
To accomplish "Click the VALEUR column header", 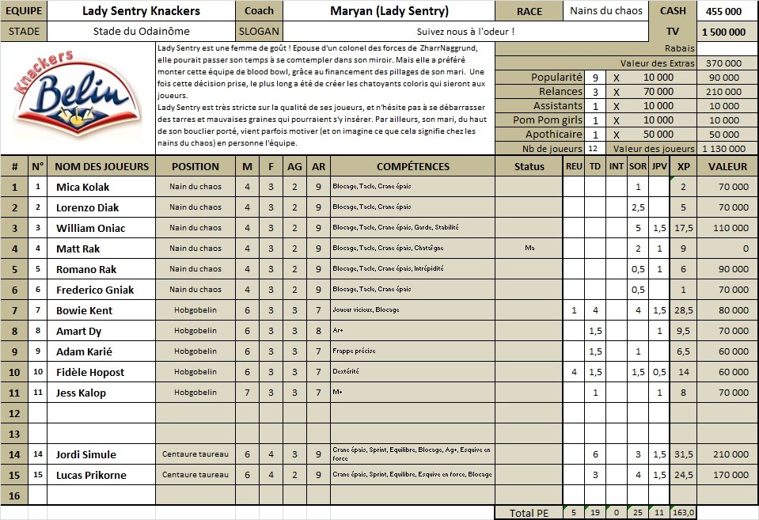I will (727, 166).
